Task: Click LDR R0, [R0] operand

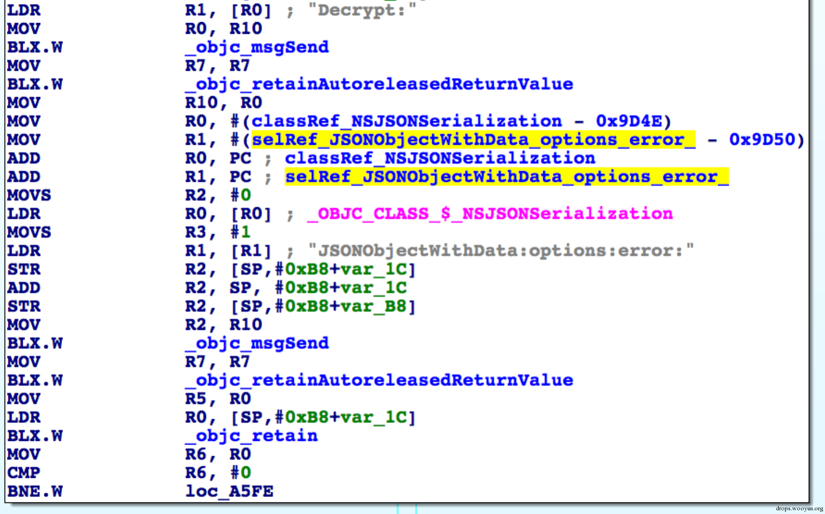Action: 228,214
